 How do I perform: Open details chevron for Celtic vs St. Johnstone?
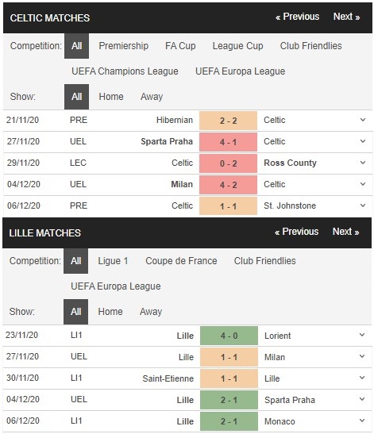tap(363, 205)
